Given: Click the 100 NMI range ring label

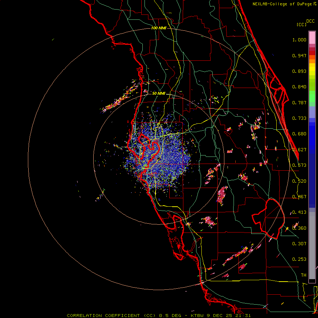Looking at the screenshot, I should tap(159, 28).
